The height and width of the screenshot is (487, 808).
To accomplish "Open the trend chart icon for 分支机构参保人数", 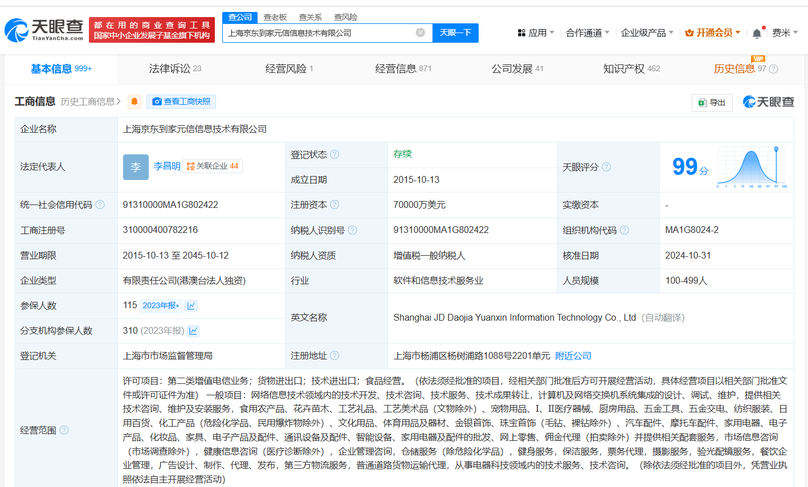I will coord(193,331).
